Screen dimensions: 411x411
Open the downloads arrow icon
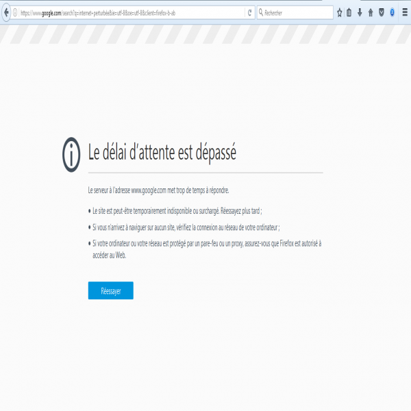[x=360, y=12]
